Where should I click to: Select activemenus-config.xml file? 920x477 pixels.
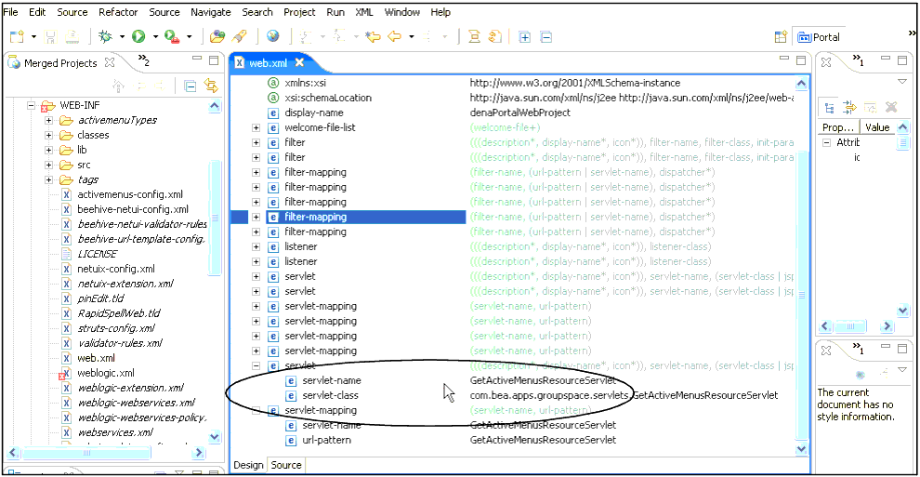pos(130,194)
